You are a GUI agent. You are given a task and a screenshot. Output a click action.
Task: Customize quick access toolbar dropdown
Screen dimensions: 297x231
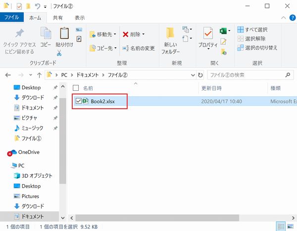(45, 7)
